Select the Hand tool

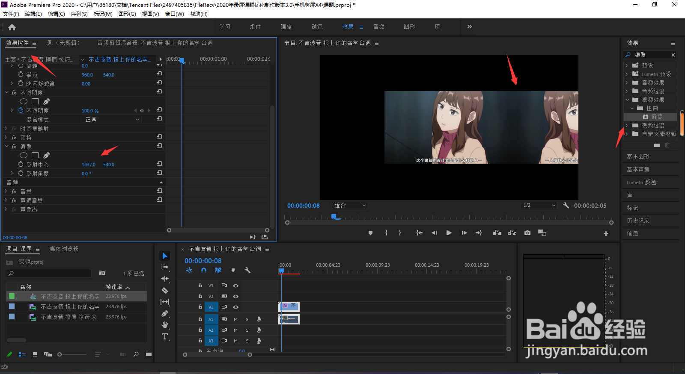pyautogui.click(x=165, y=325)
